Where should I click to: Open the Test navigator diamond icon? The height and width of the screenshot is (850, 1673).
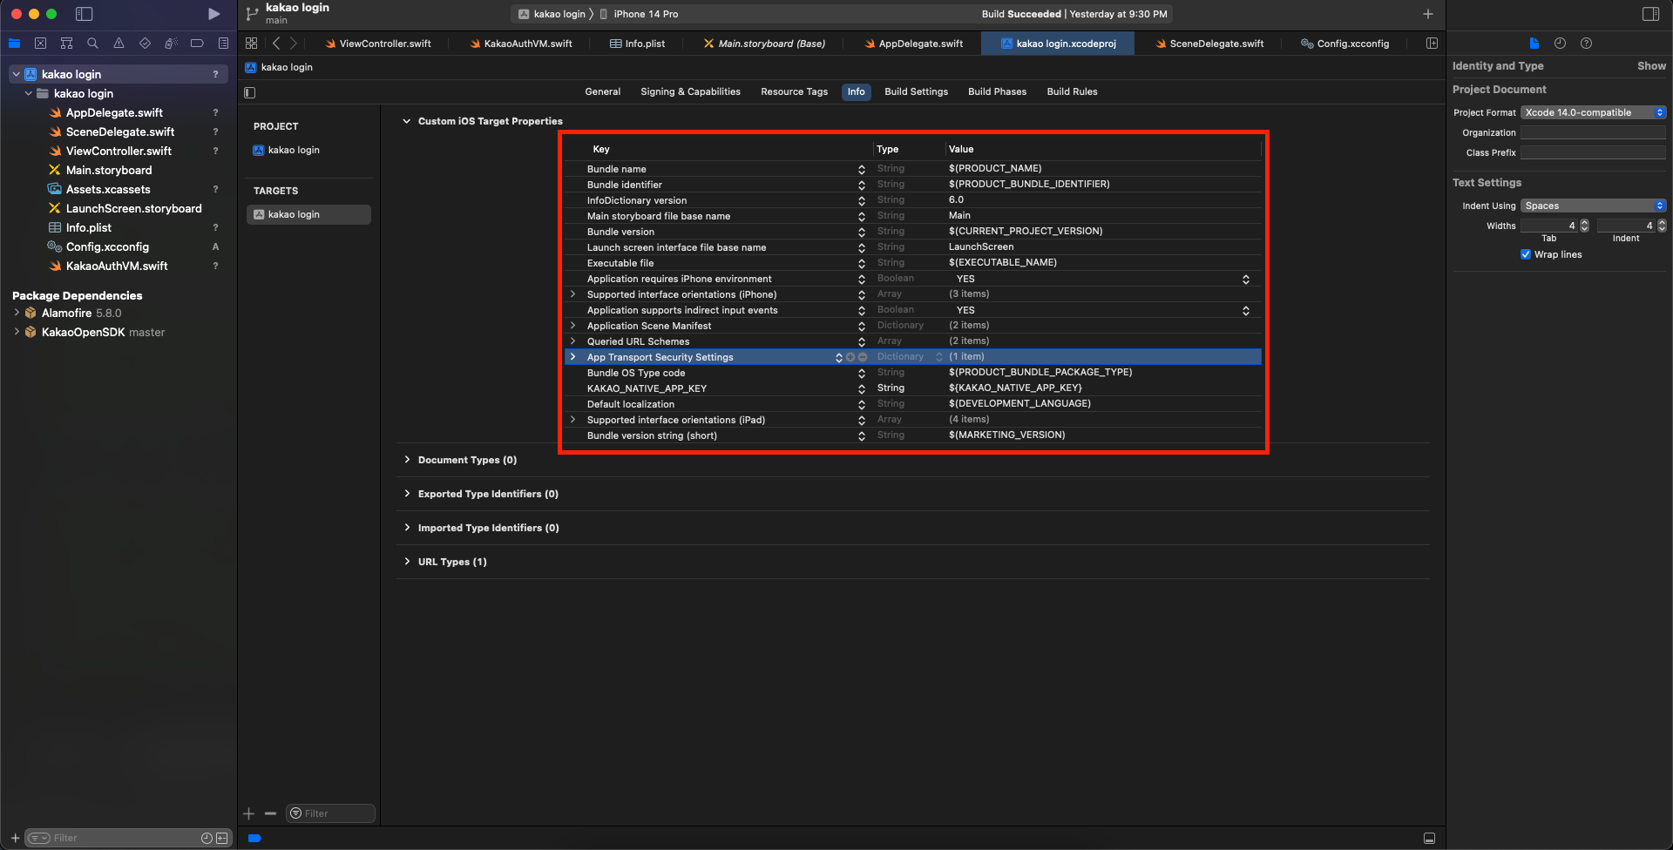[x=145, y=44]
